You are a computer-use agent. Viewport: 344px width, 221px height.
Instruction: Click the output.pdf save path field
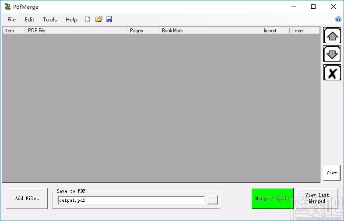click(x=131, y=200)
